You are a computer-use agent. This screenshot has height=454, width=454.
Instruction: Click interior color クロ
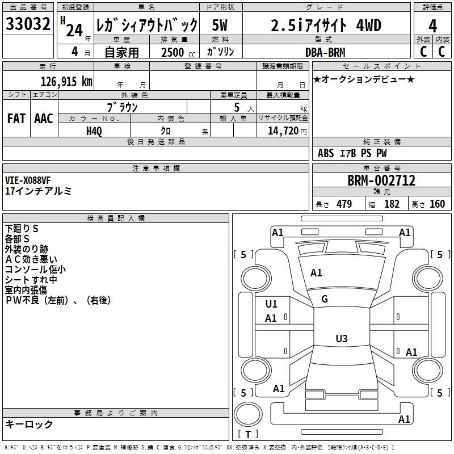(166, 131)
